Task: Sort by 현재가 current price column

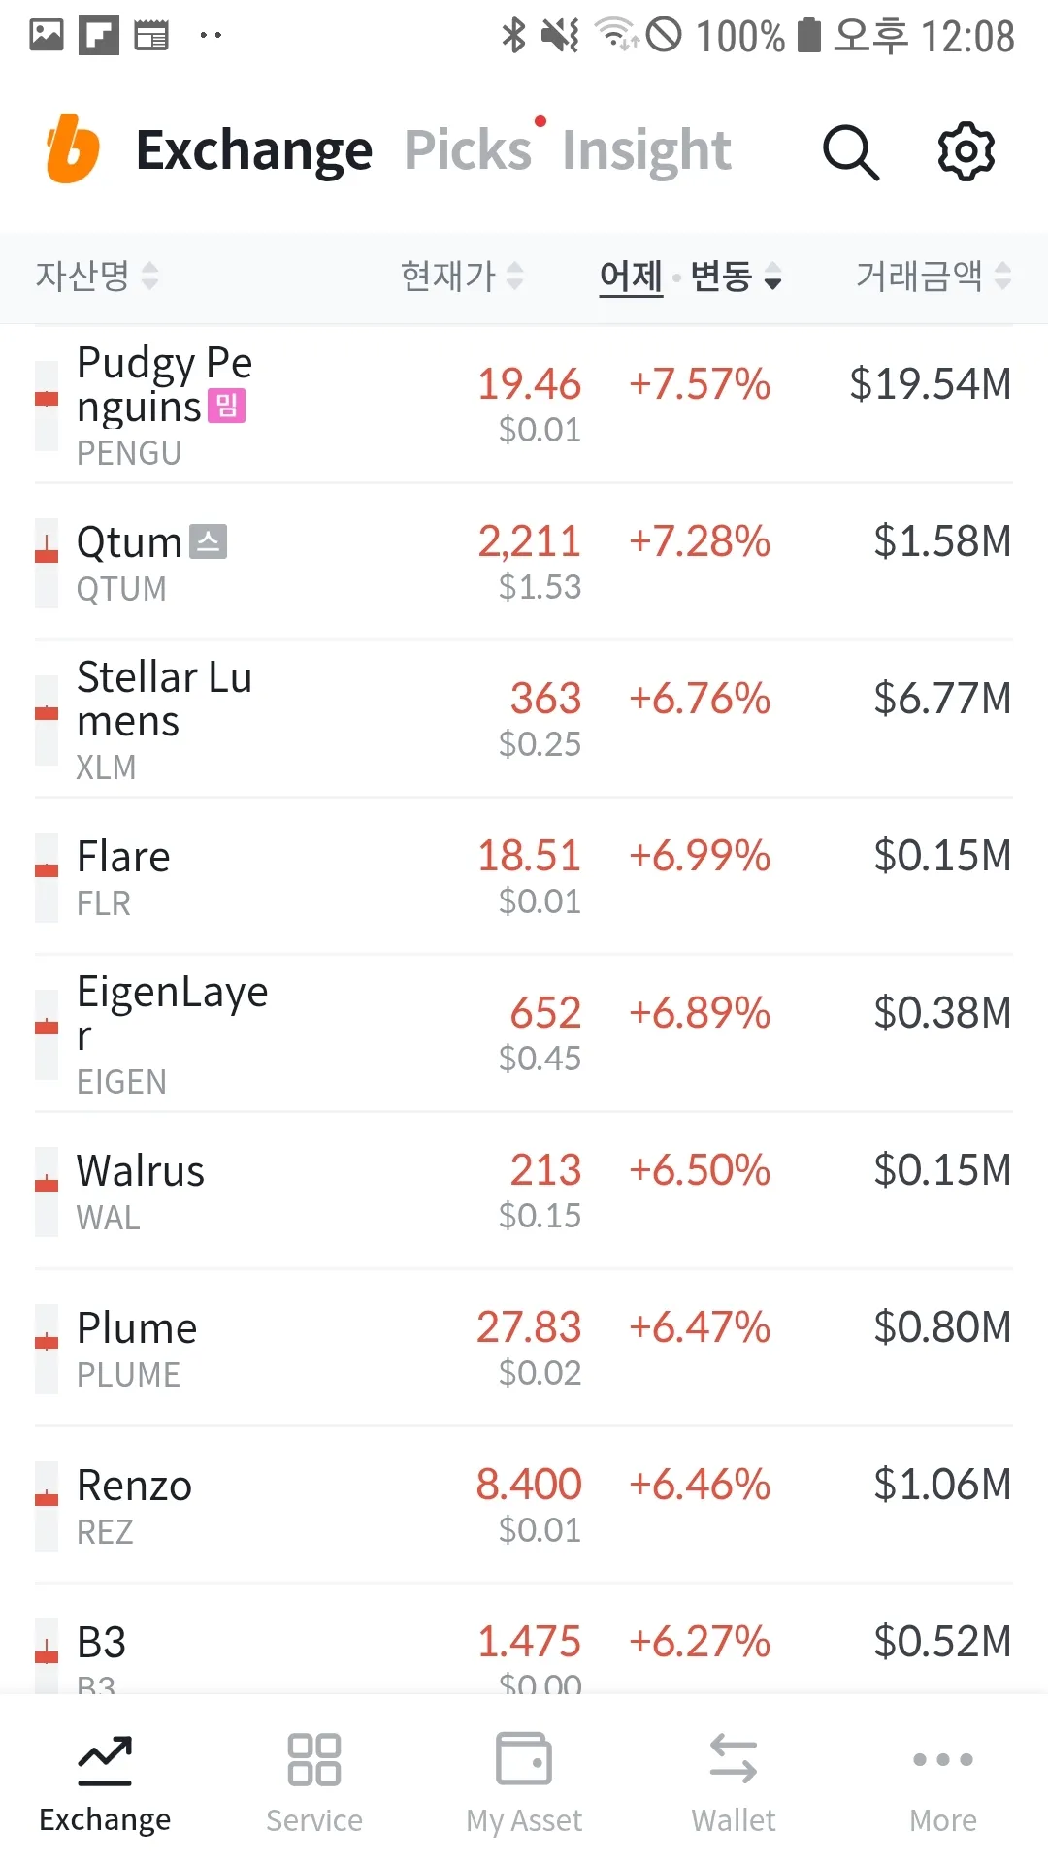Action: [x=462, y=277]
